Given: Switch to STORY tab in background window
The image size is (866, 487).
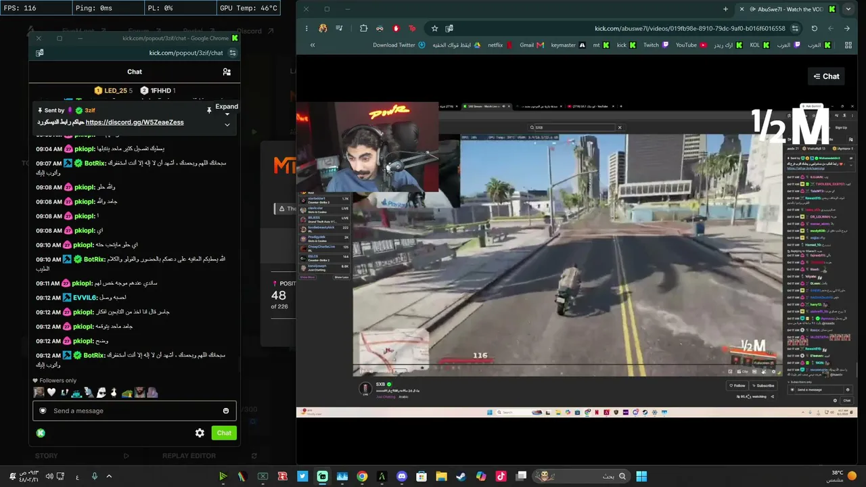Looking at the screenshot, I should (x=47, y=456).
